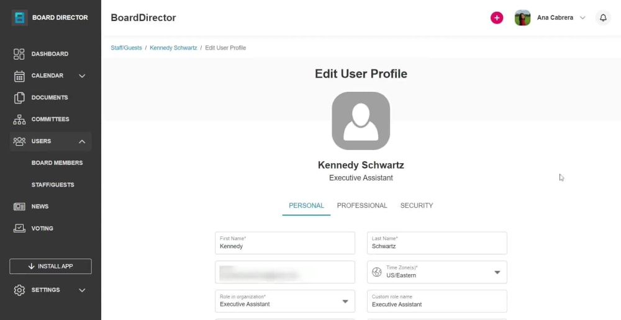Select the Documents icon in sidebar

[19, 98]
